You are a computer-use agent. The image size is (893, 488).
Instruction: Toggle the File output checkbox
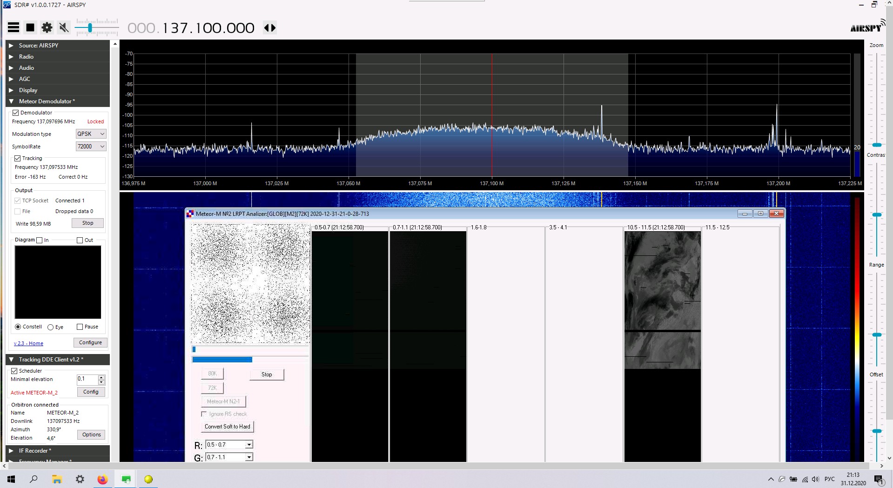pyautogui.click(x=17, y=211)
